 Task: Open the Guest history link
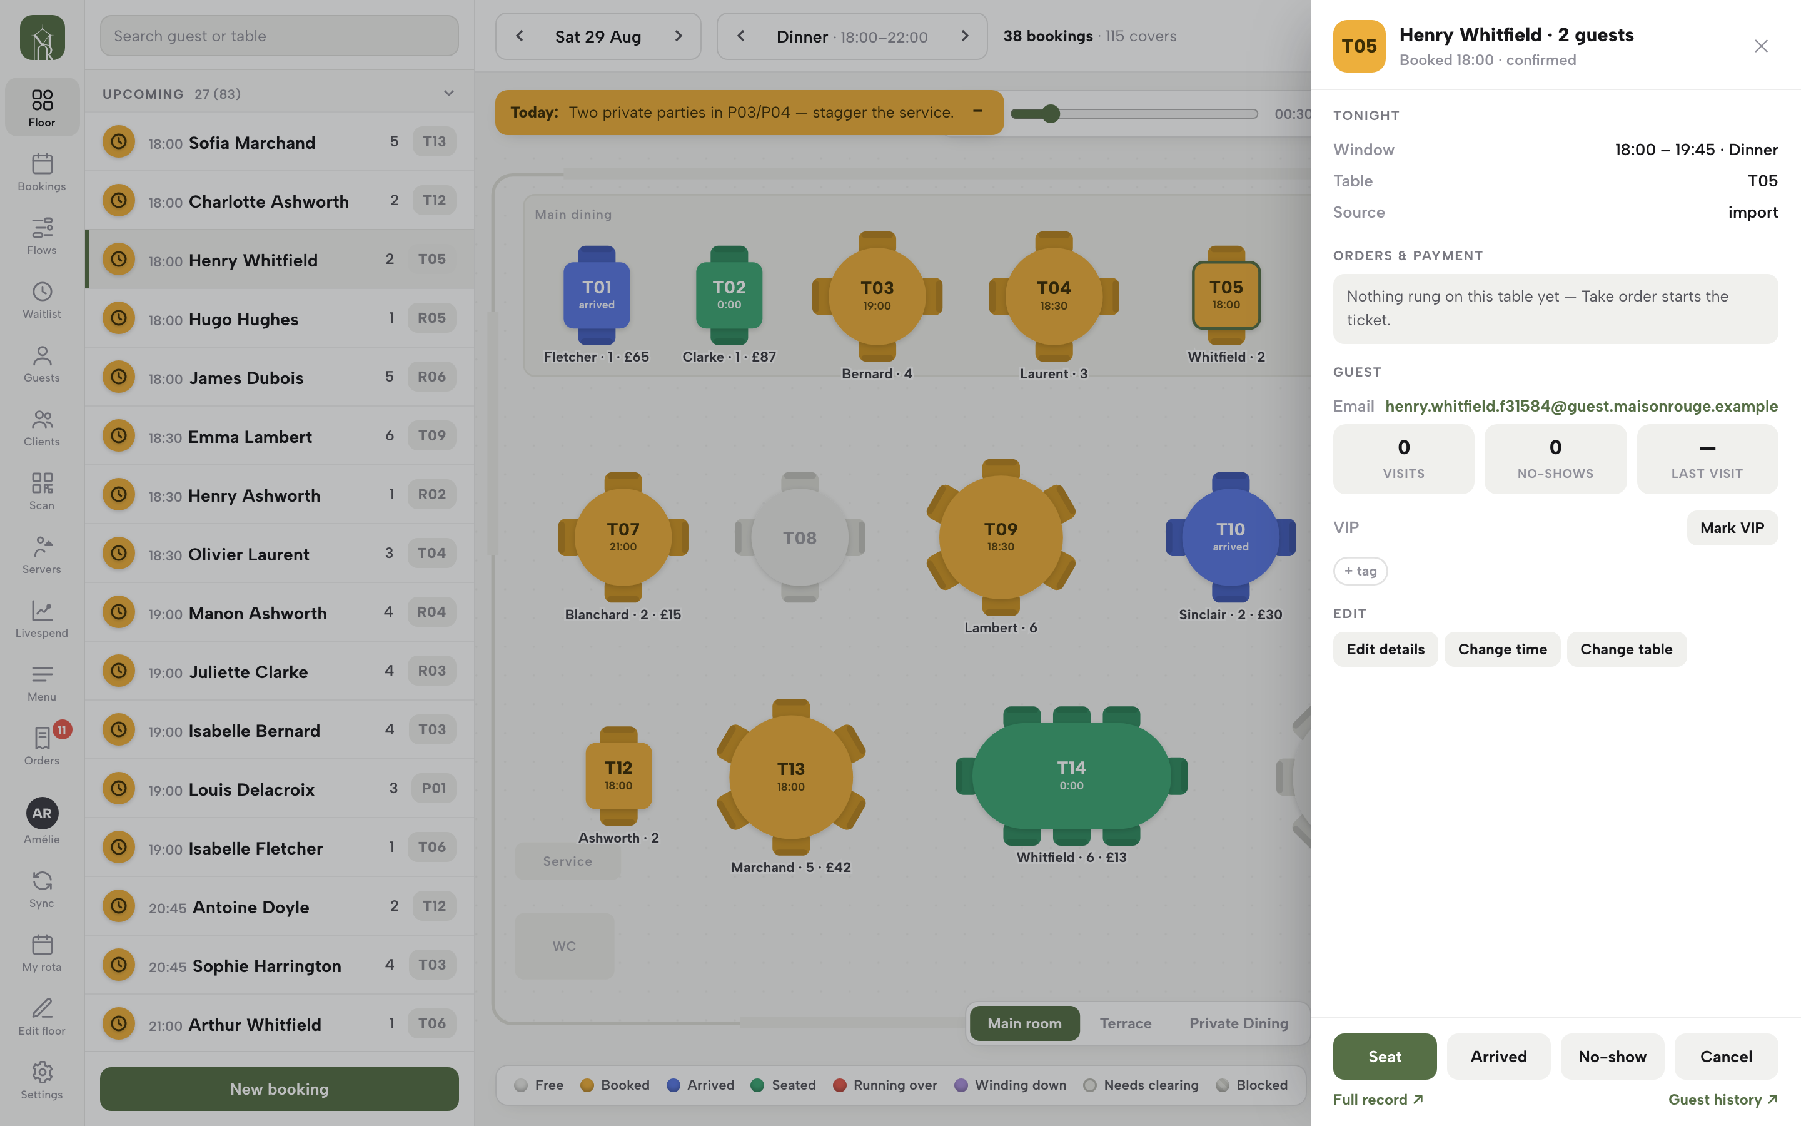coord(1723,1099)
